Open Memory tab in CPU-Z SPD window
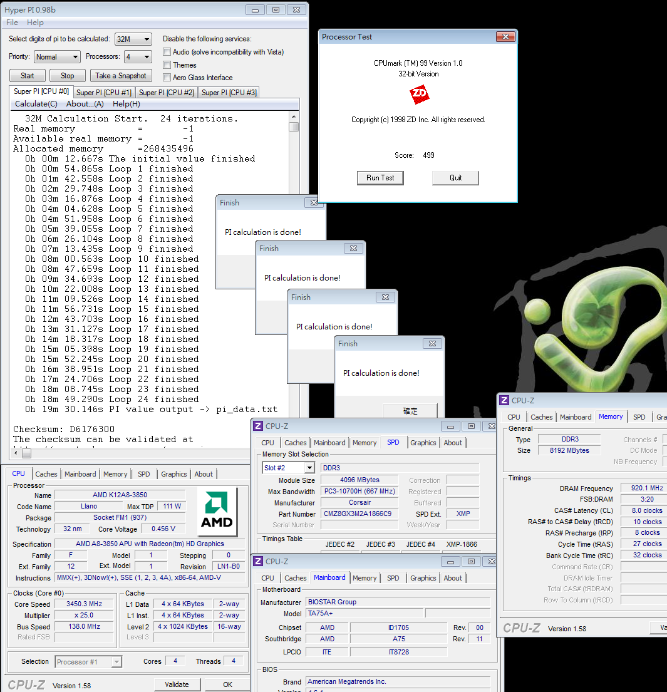Screen dimensions: 667x692 tap(365, 443)
